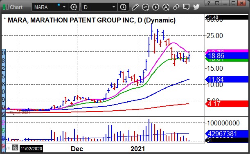Click the 25.00 price axis label
250x154 pixels.
215,36
